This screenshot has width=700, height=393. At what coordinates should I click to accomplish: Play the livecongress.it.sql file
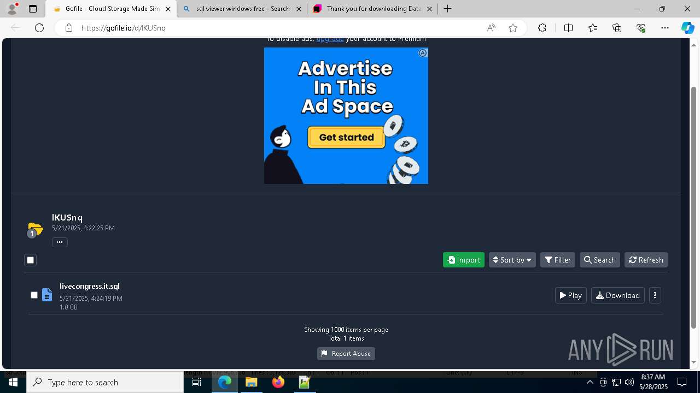coord(571,295)
